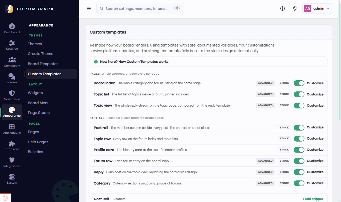Open Create Theme in the sidebar
This screenshot has width=341, height=202.
(x=40, y=54)
